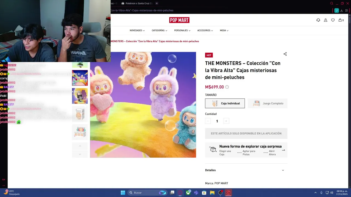Expand the MEGA menu
The image size is (351, 197).
224,30
